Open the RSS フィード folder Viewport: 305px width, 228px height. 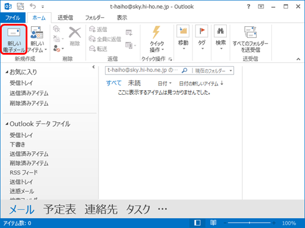23,173
